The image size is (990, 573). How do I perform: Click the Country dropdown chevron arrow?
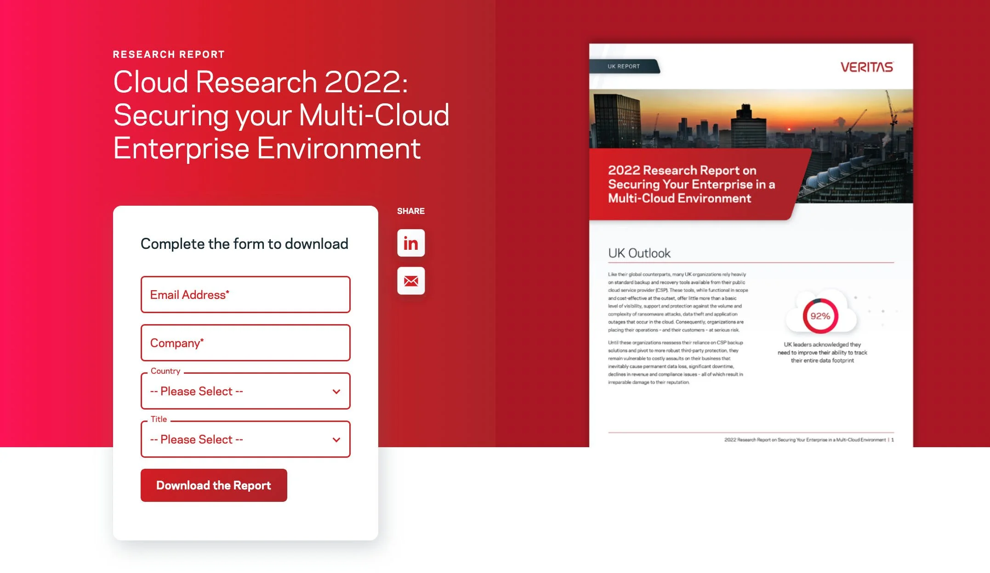[x=336, y=392]
